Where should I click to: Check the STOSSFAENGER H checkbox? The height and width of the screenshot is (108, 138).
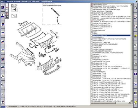[x=92, y=37]
